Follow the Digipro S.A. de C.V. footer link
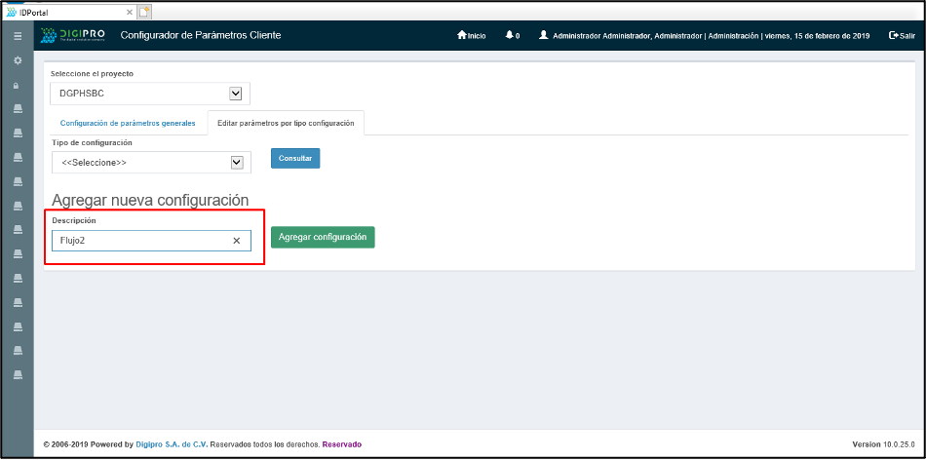This screenshot has width=926, height=460. 172,444
